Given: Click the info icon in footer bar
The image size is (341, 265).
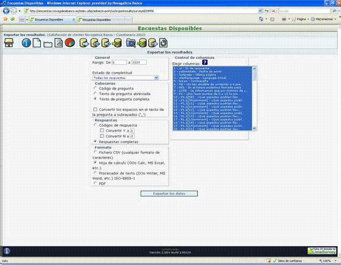Looking at the screenshot, I should [x=7, y=252].
